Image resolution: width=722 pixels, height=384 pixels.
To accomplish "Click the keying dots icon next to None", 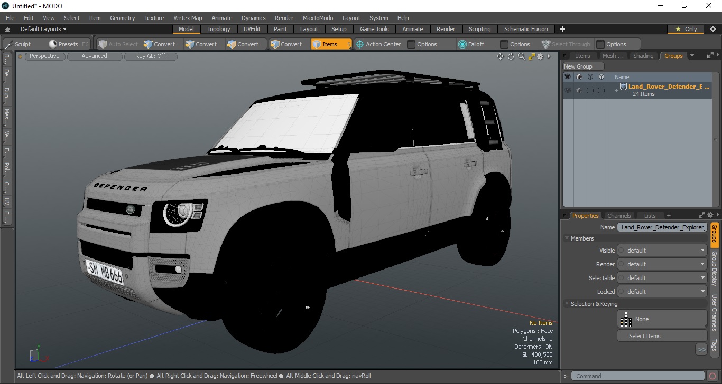I will pyautogui.click(x=626, y=319).
